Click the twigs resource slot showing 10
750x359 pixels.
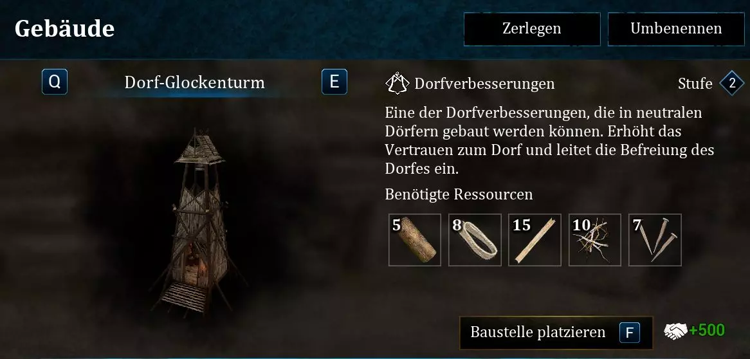(x=595, y=240)
